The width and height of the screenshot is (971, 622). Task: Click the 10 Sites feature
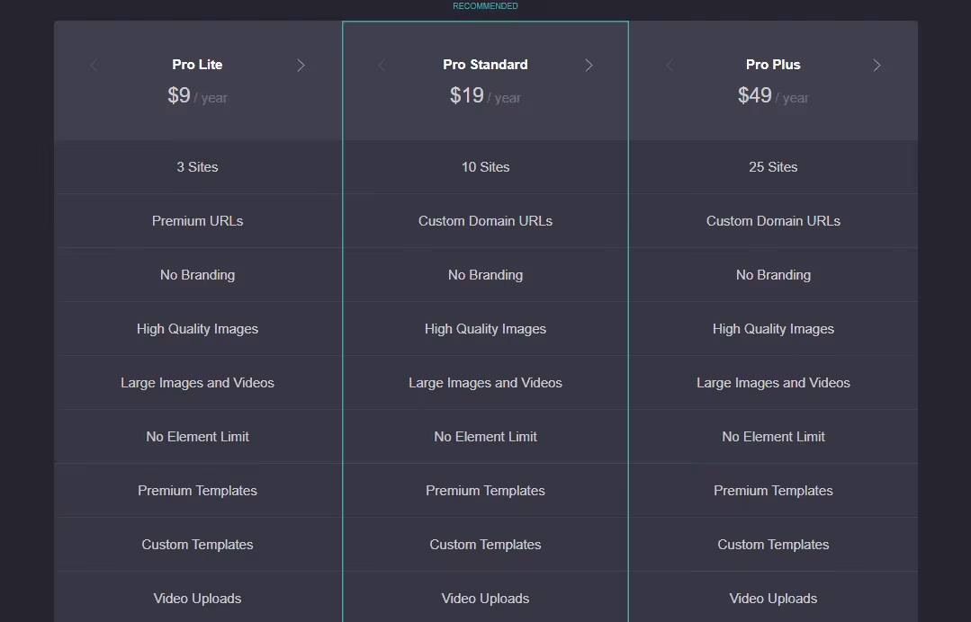point(486,167)
